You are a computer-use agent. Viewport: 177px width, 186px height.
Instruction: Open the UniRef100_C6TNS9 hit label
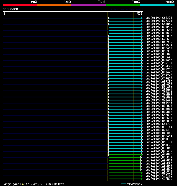click(x=159, y=24)
